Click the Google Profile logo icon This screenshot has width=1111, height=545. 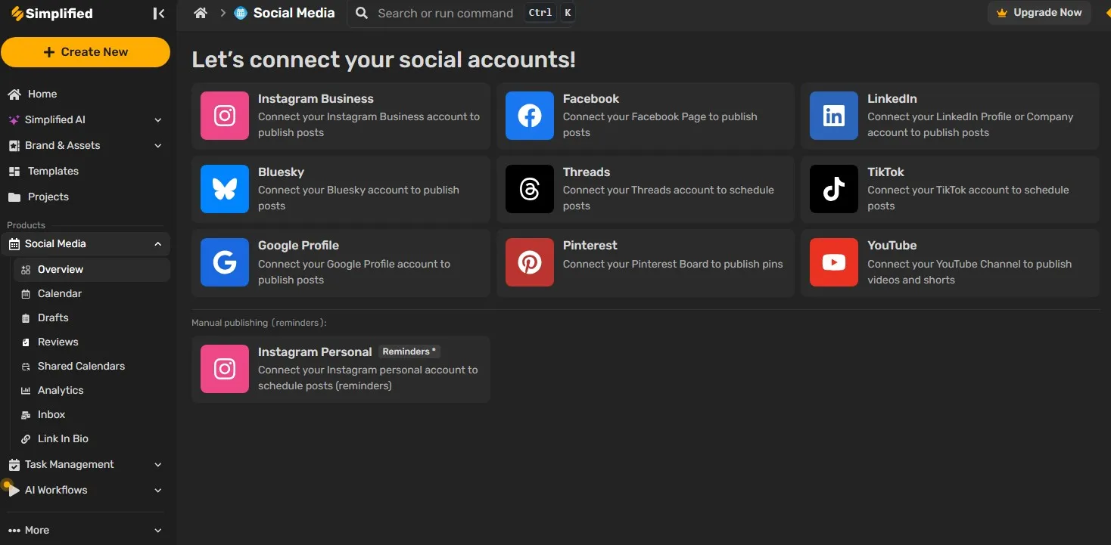(x=225, y=262)
